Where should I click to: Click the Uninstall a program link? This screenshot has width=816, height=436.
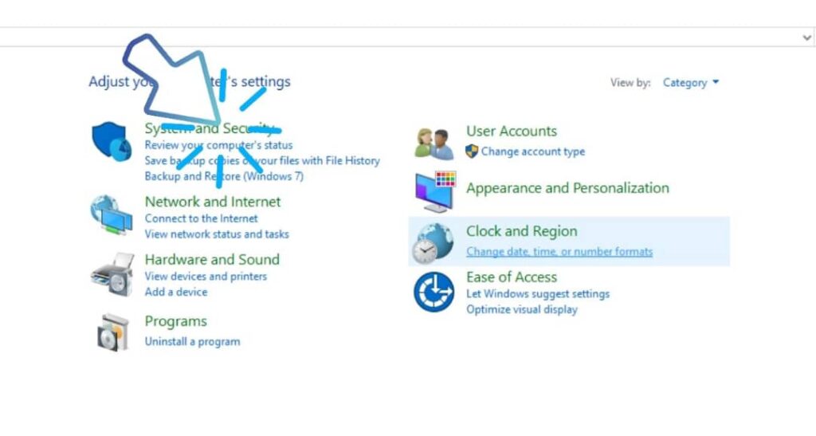[x=193, y=342]
